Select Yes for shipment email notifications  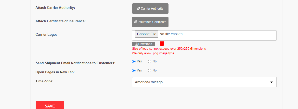click(x=134, y=62)
